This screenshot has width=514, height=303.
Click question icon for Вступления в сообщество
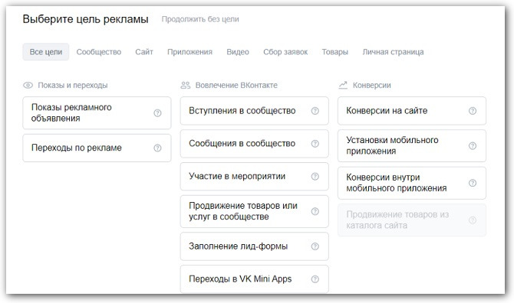315,111
